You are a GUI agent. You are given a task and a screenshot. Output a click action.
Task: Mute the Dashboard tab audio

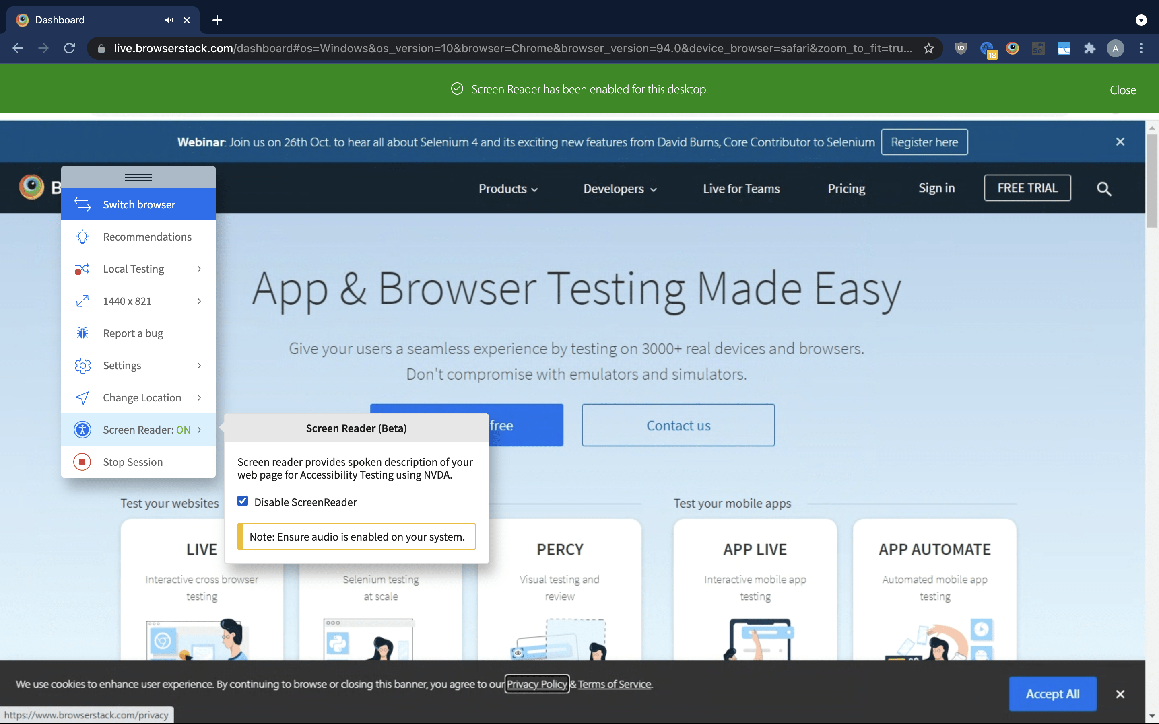[x=169, y=20]
